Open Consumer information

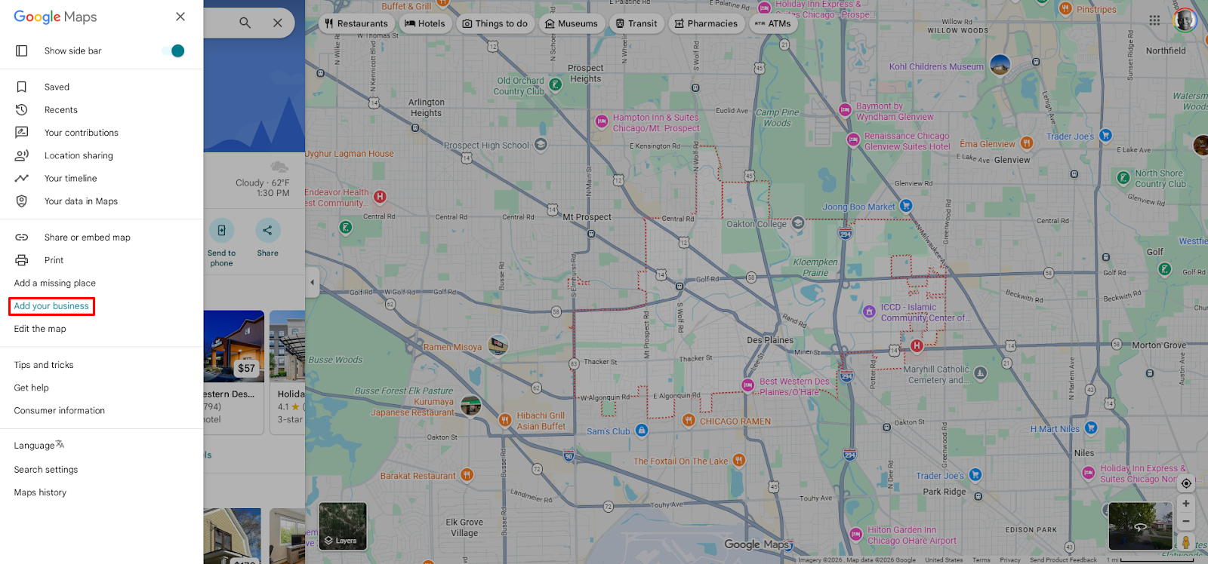pos(60,411)
